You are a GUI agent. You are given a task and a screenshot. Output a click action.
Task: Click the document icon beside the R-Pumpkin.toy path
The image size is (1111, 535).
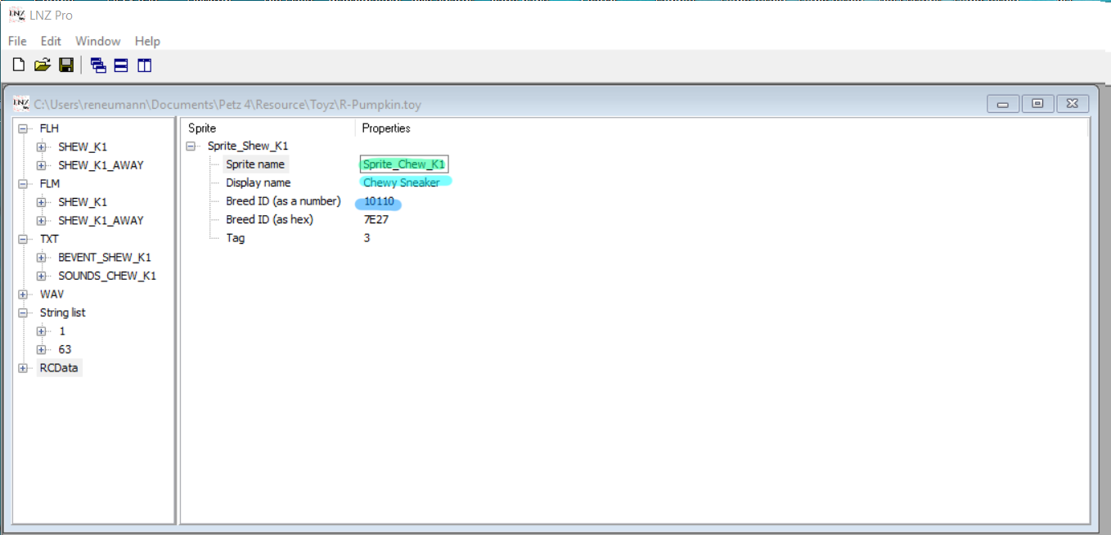click(21, 104)
